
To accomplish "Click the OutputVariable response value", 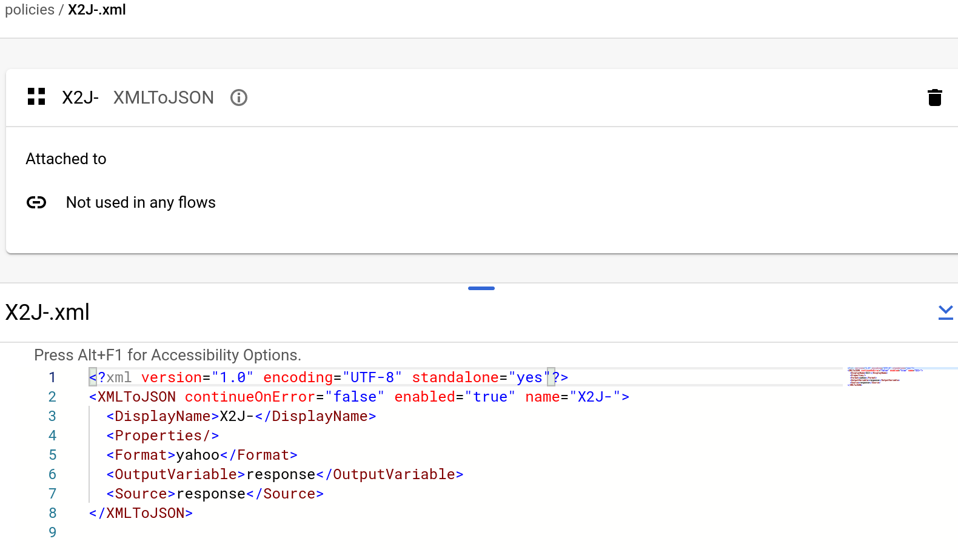I will 281,474.
